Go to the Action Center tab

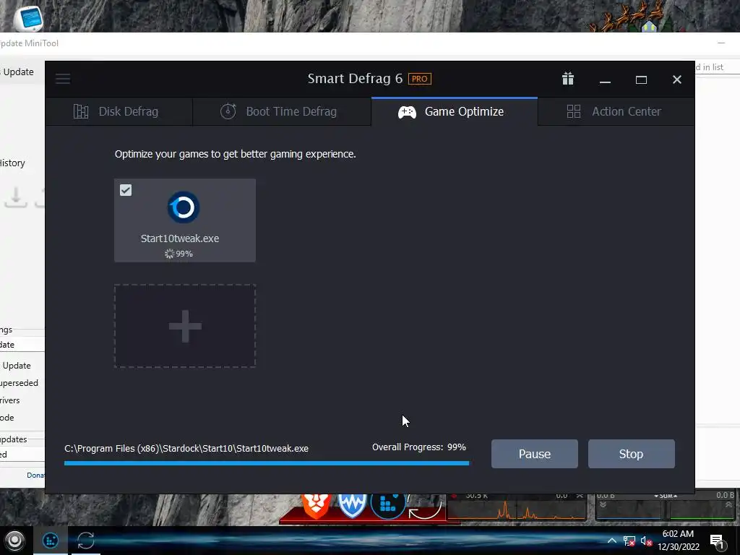pyautogui.click(x=616, y=111)
